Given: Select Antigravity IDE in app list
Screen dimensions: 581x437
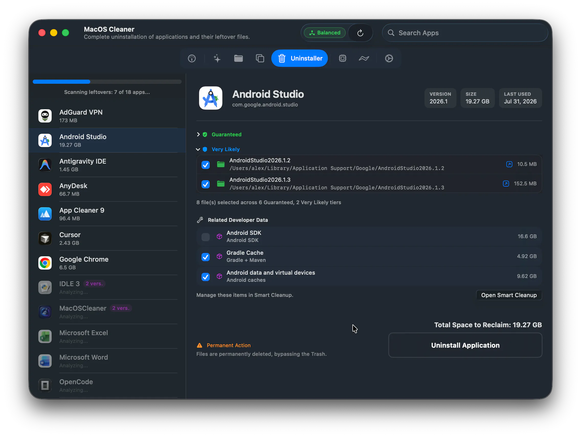Looking at the screenshot, I should coord(107,165).
